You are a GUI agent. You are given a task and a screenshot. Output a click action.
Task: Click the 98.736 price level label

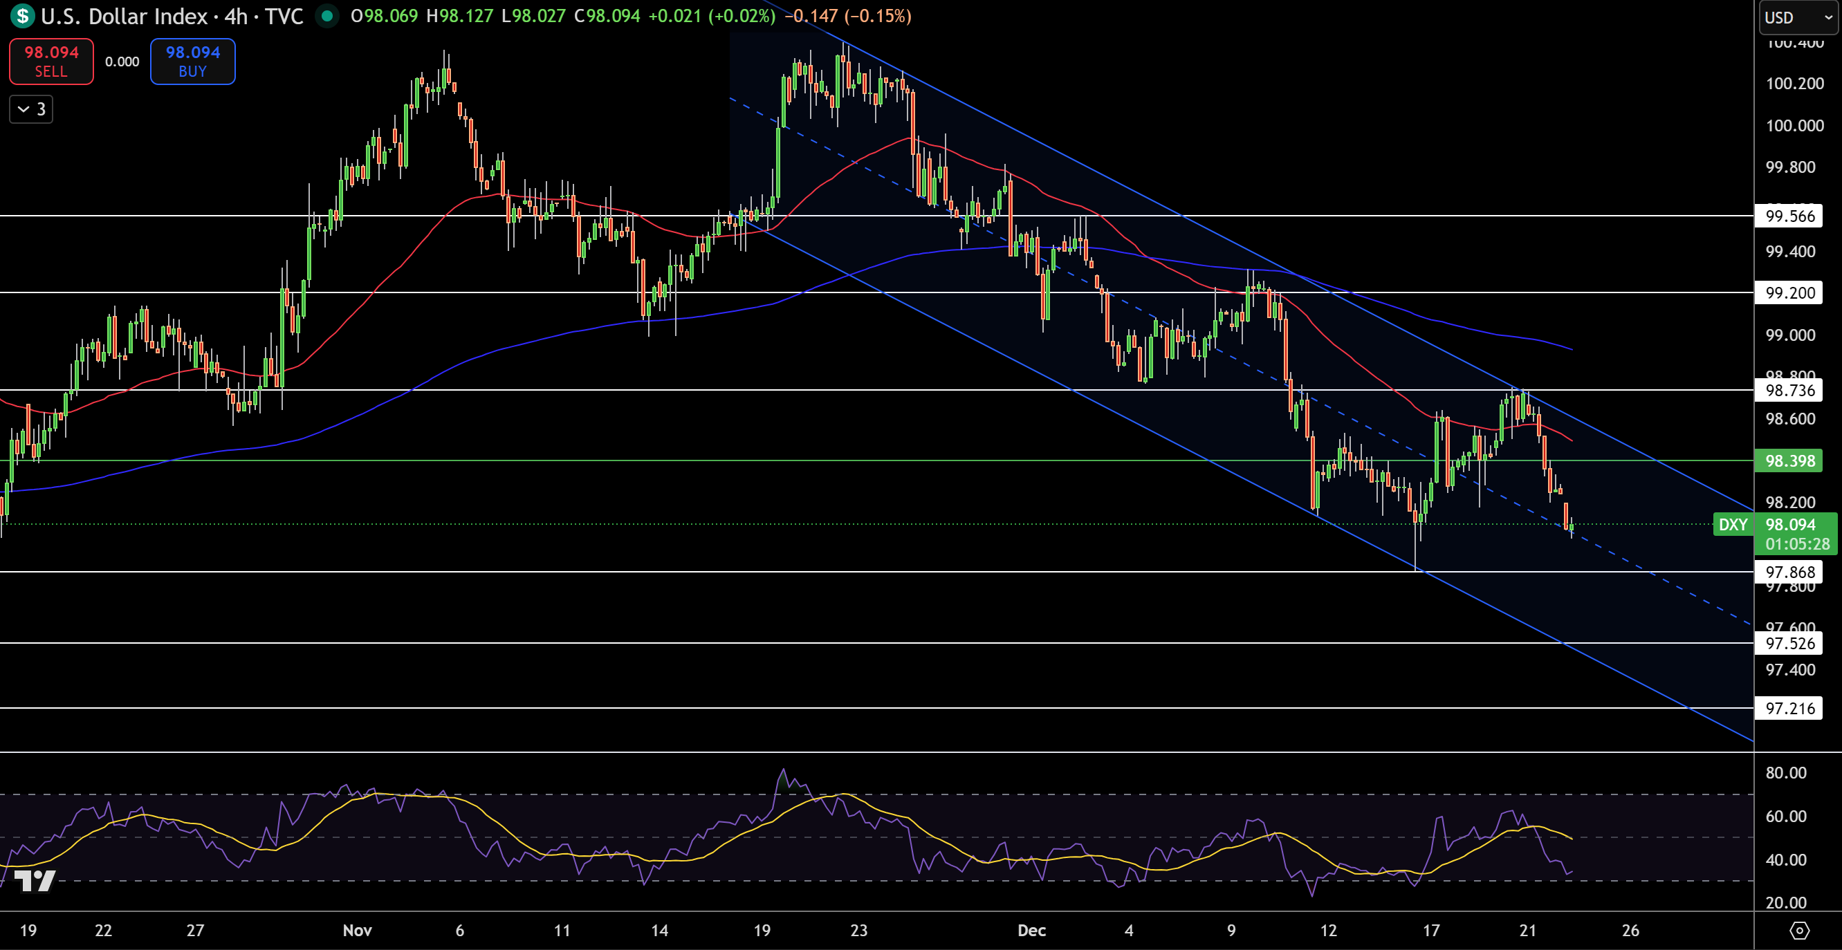coord(1789,390)
